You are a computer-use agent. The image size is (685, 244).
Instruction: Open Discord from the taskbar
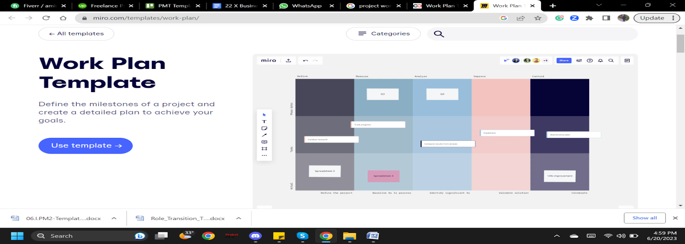click(x=256, y=236)
